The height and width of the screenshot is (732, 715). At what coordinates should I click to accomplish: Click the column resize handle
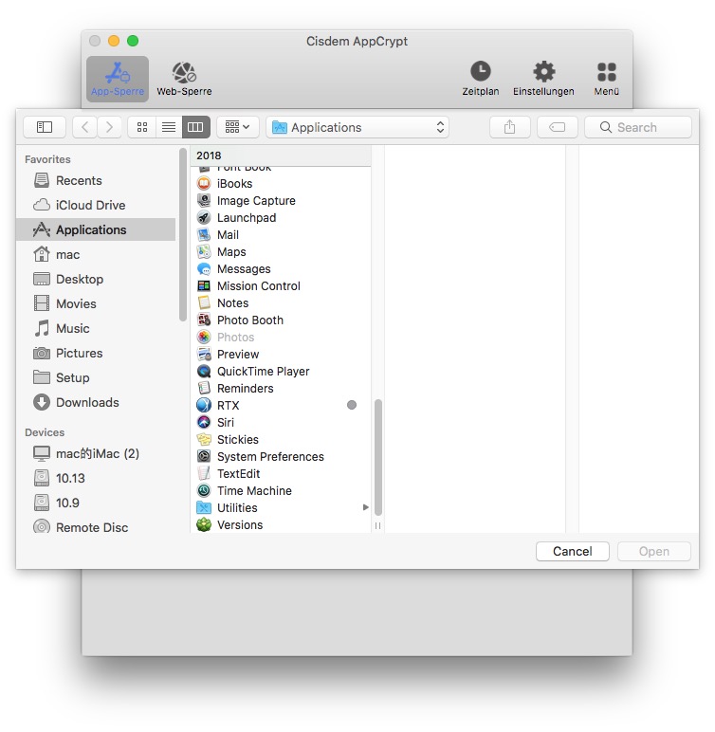tap(377, 525)
